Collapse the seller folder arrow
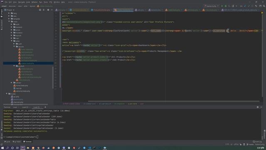Image resolution: width=266 pixels, height=150 pixels. [x=12, y=41]
